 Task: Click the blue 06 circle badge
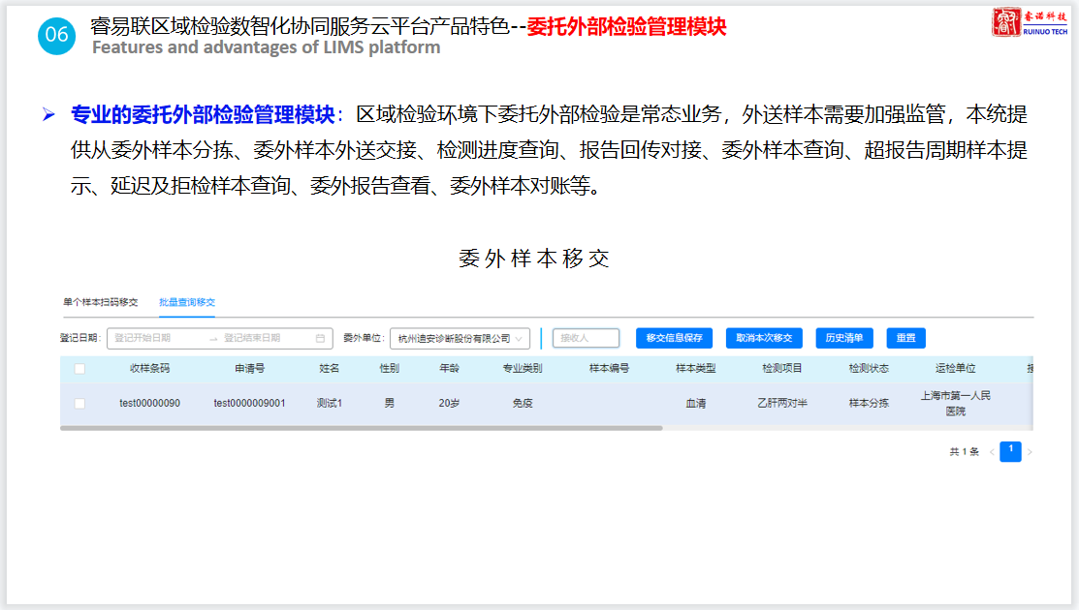(x=57, y=35)
